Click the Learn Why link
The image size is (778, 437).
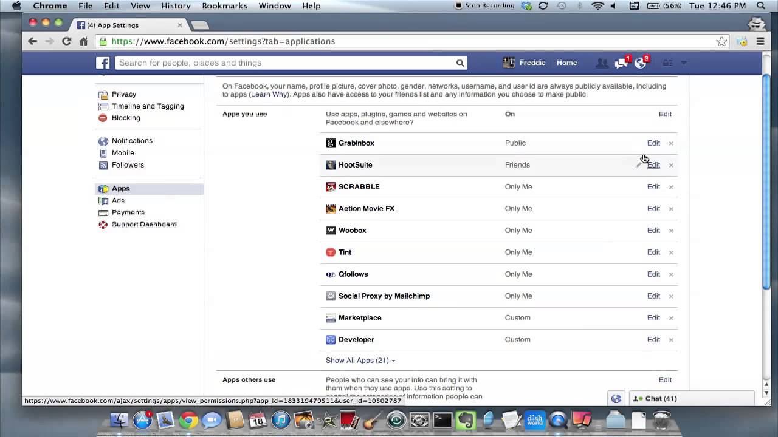pos(268,95)
